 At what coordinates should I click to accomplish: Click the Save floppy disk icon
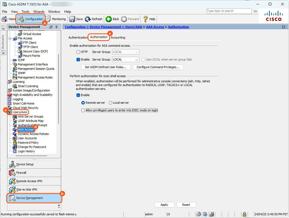click(72, 19)
